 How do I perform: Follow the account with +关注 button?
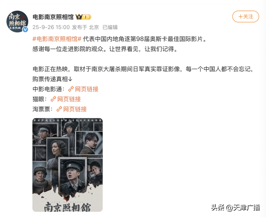point(246,17)
